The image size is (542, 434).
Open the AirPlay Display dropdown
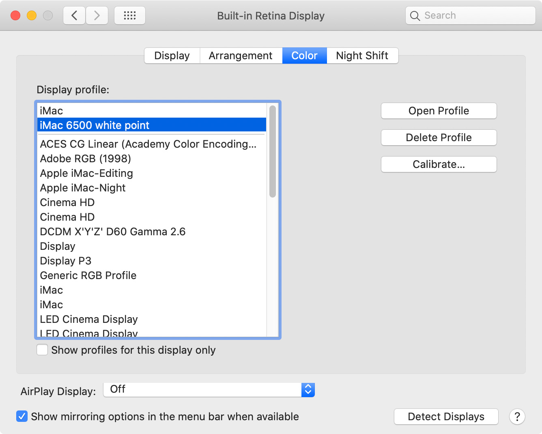click(209, 390)
